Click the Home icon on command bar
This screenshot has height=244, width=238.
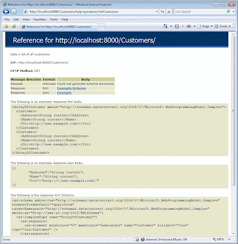point(165,26)
